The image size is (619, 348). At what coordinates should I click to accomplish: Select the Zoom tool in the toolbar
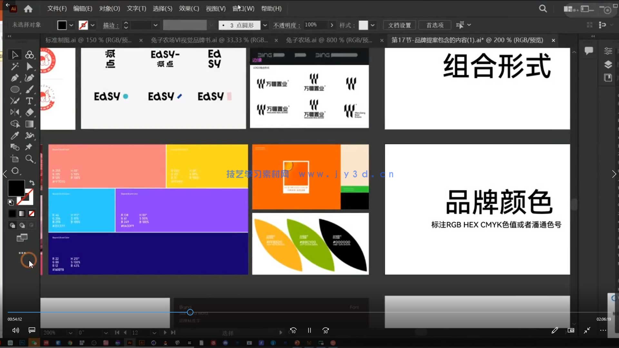pyautogui.click(x=29, y=159)
